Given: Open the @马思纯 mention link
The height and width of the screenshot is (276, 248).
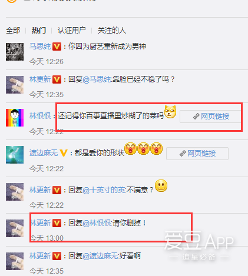Looking at the screenshot, I should coord(97,79).
